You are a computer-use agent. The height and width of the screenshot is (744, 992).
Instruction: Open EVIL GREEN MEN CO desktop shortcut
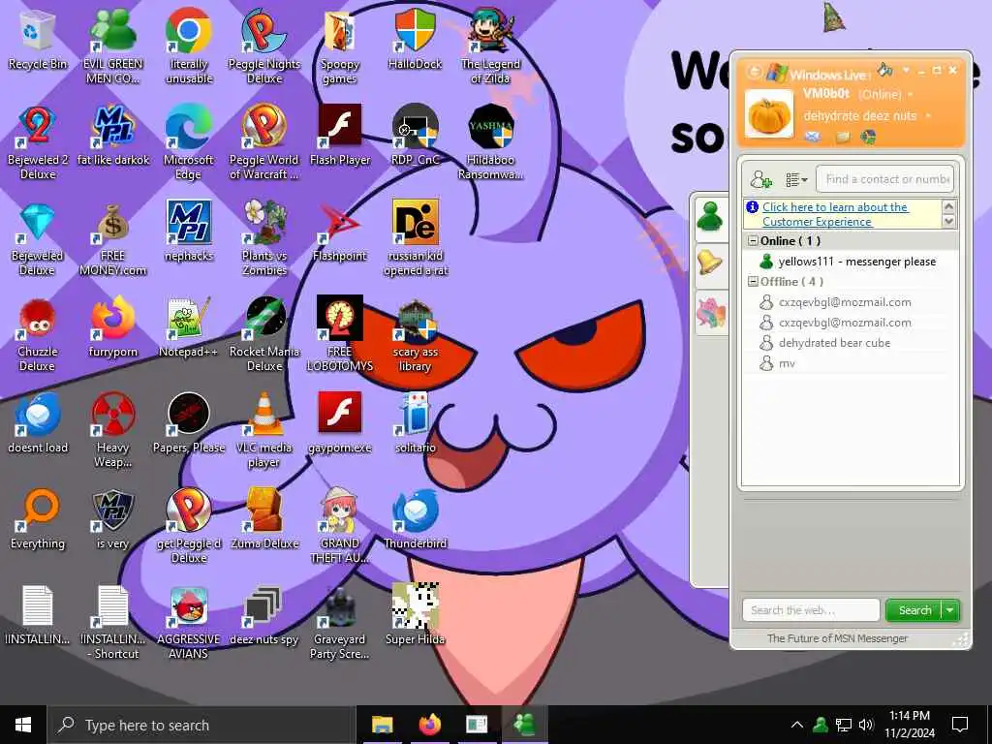click(x=113, y=46)
